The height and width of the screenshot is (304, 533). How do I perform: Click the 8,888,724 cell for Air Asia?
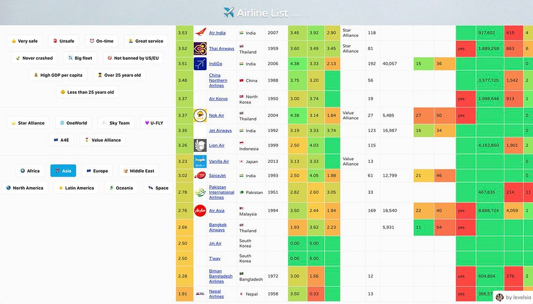click(490, 211)
